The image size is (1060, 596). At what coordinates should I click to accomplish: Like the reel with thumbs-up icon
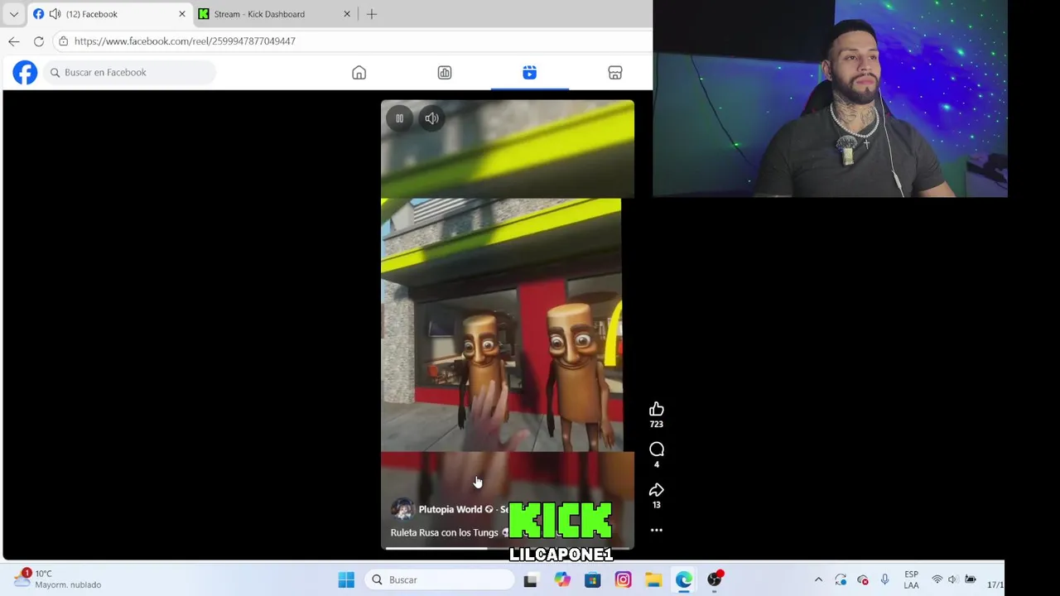pos(656,409)
